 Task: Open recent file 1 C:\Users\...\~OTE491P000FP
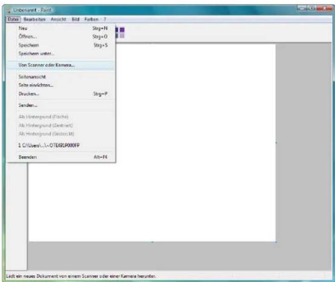[61, 145]
